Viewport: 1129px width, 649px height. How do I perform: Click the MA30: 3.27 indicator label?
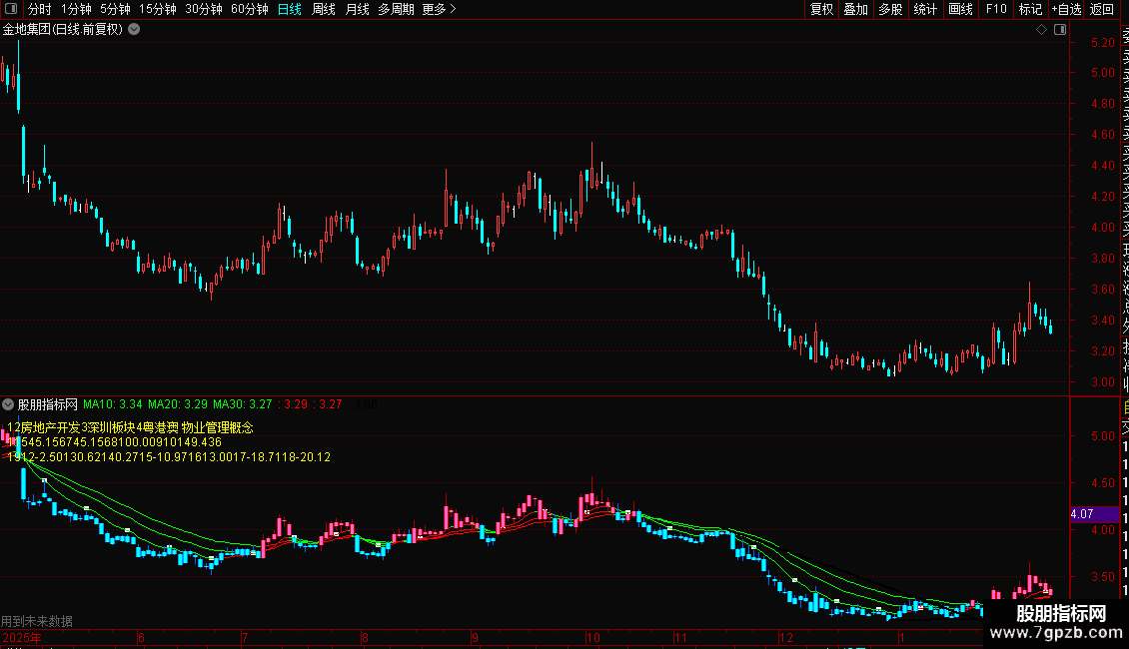point(243,404)
